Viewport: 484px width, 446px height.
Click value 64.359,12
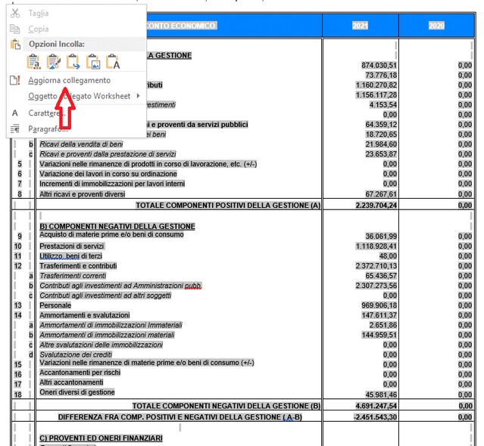[x=381, y=125]
